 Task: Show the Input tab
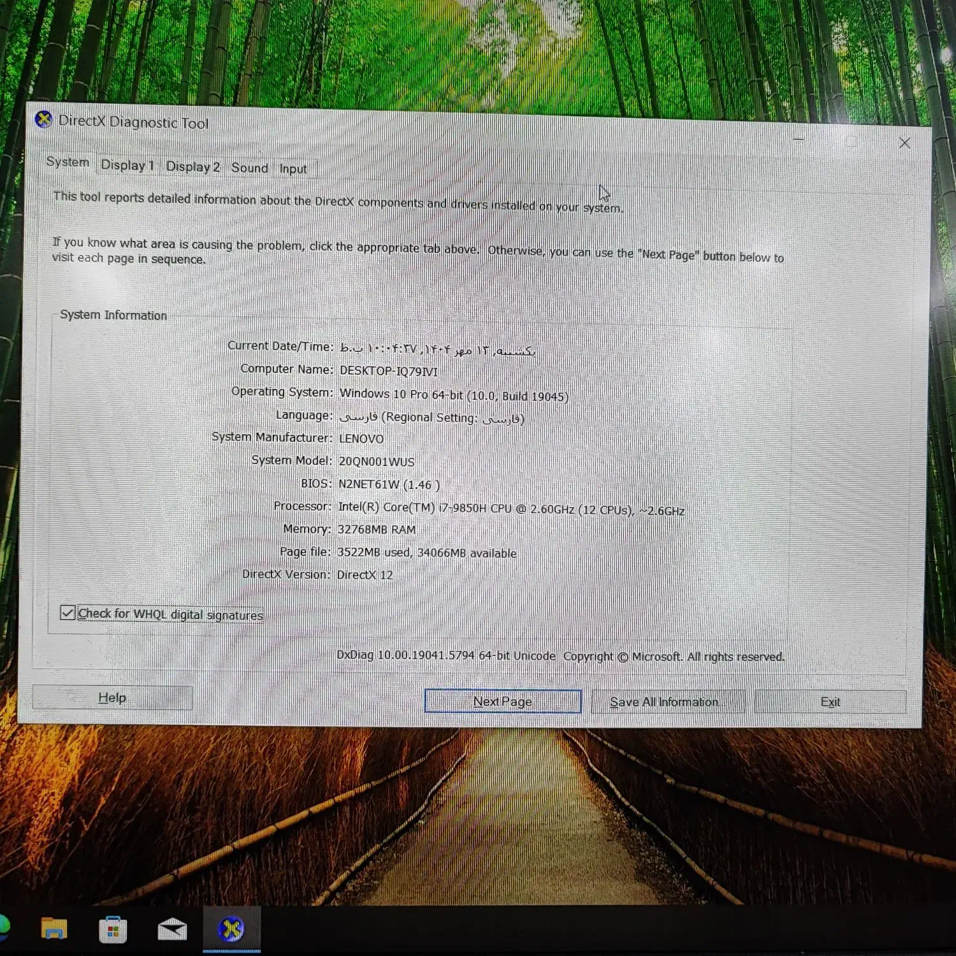tap(293, 169)
